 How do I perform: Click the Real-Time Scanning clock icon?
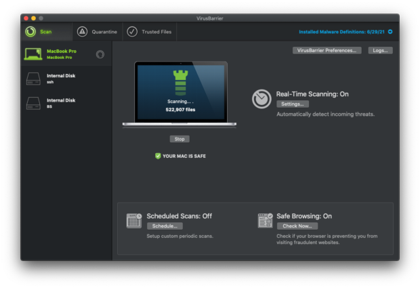pos(261,99)
